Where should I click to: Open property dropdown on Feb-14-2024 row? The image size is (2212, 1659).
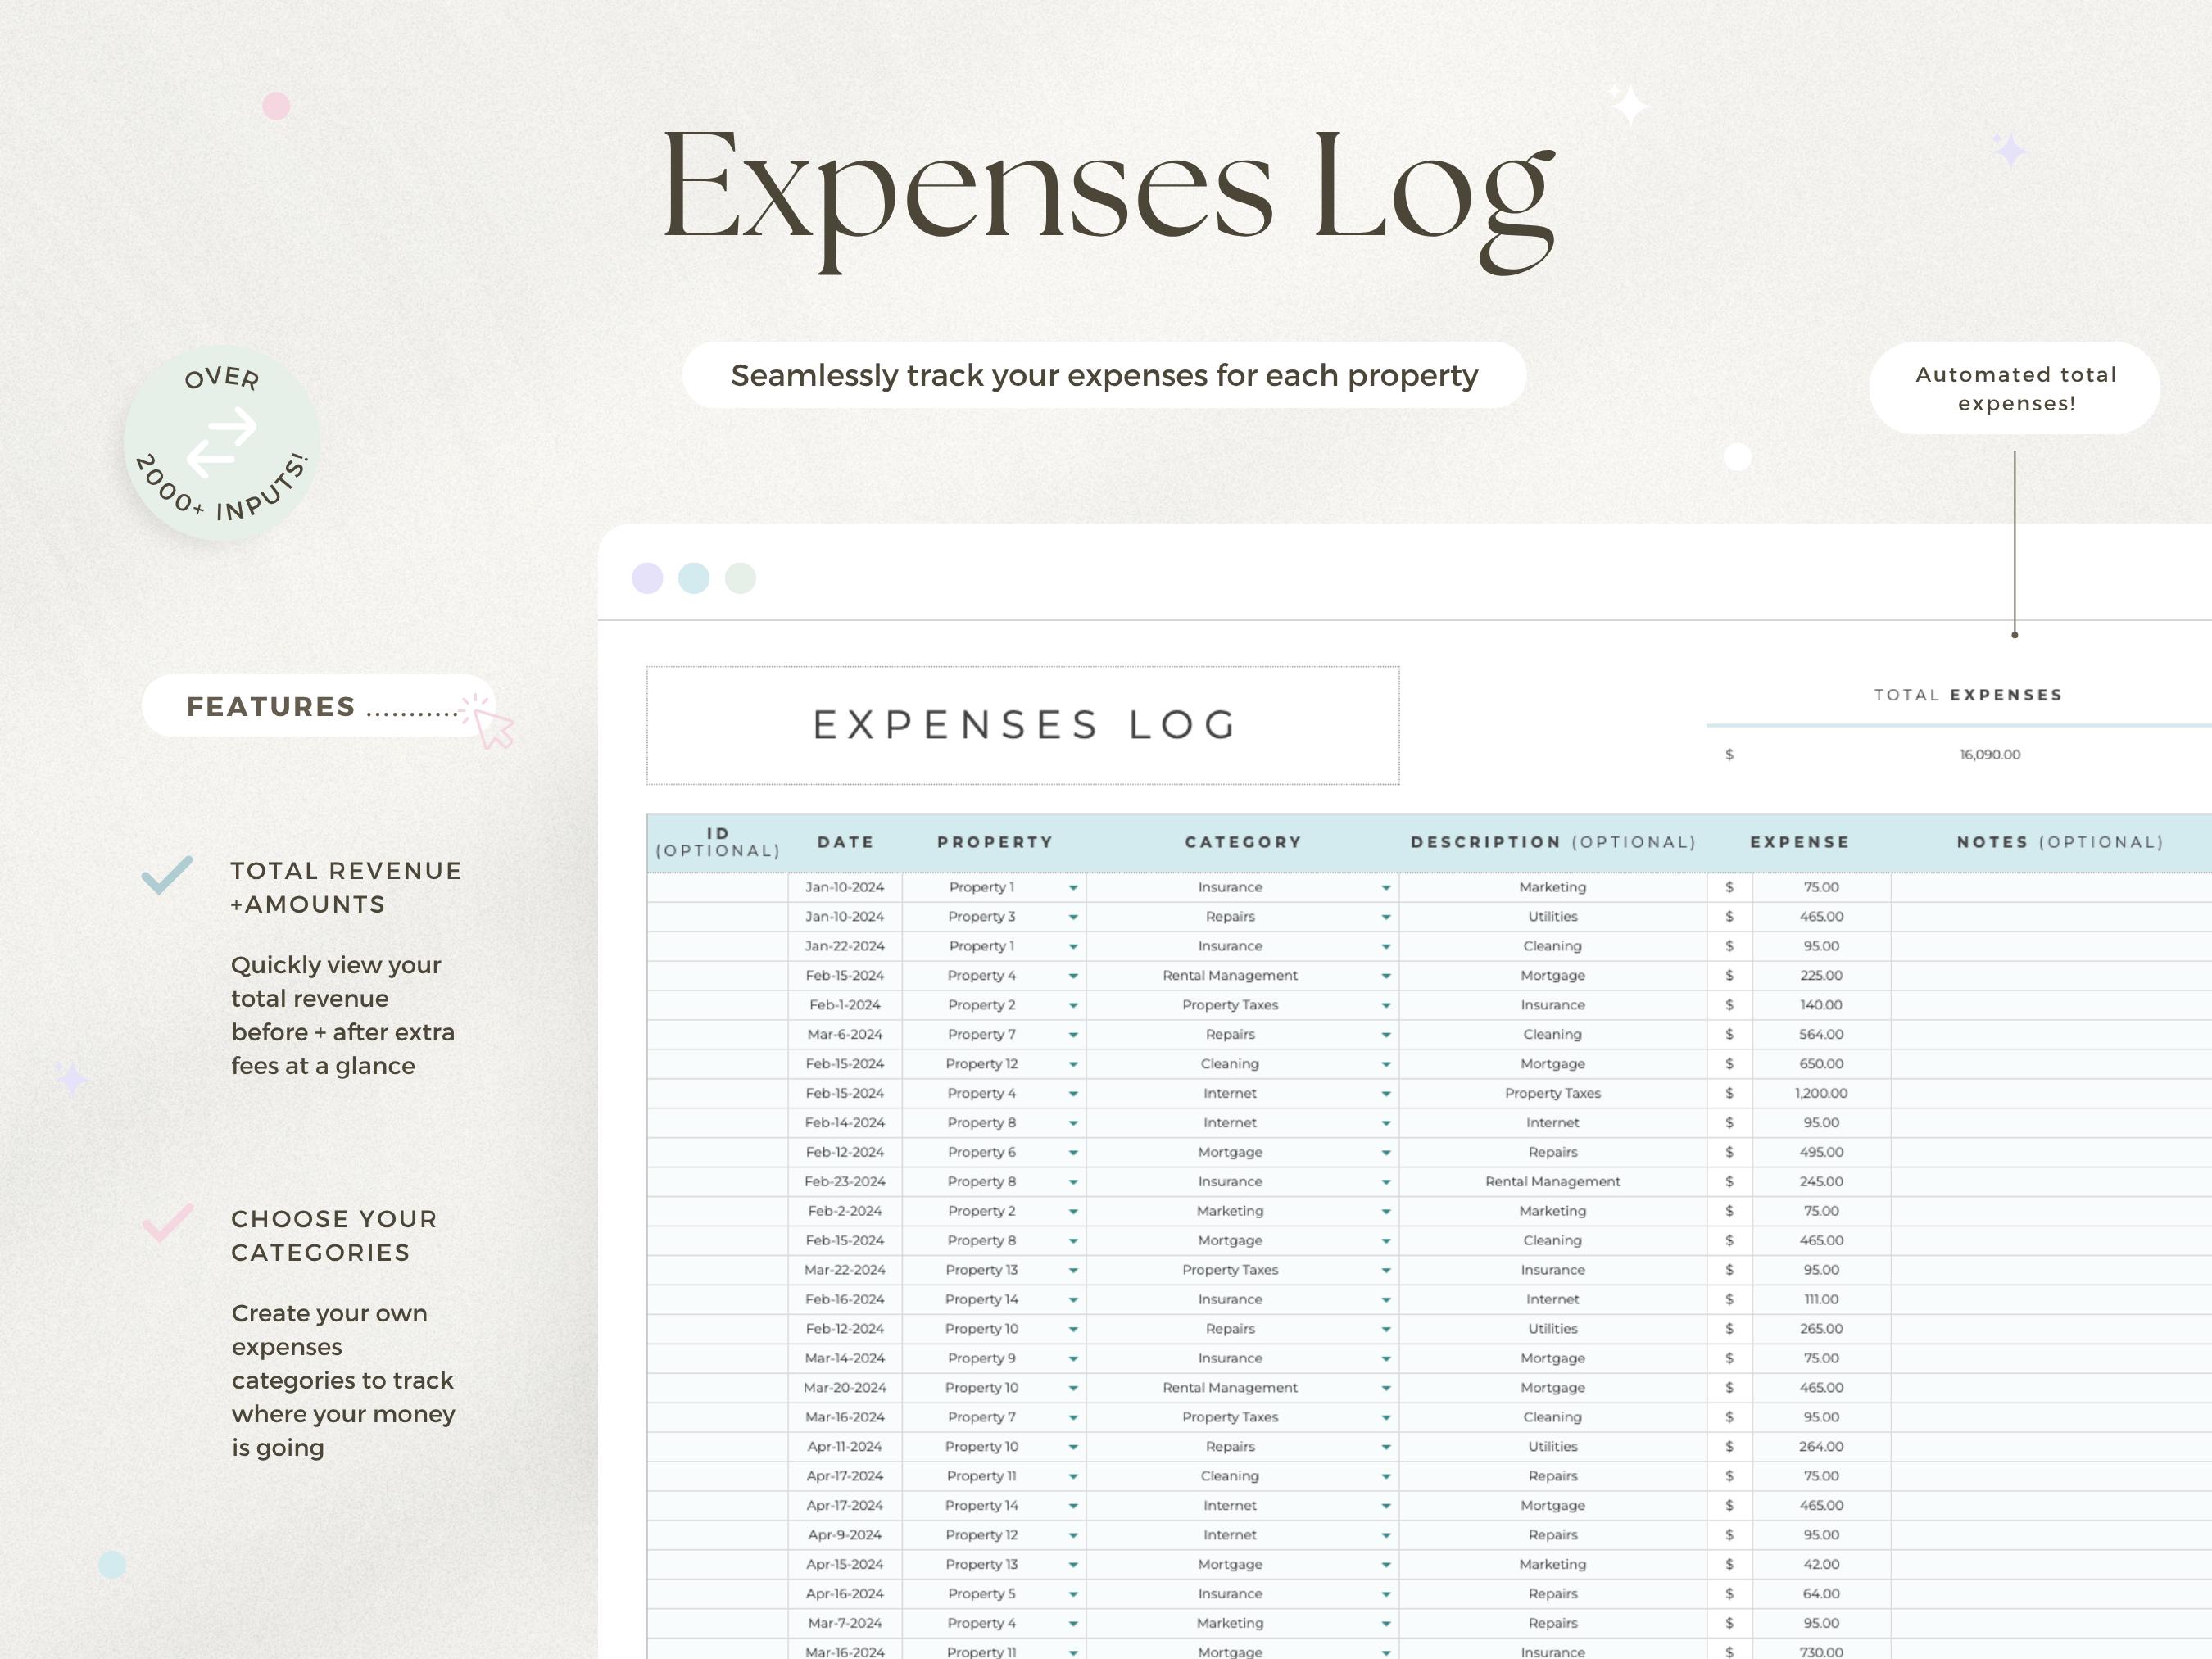click(x=1073, y=1123)
